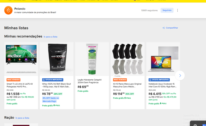Click Frete grátis on Cetaphil card
This screenshot has width=206, height=126.
click(x=83, y=91)
